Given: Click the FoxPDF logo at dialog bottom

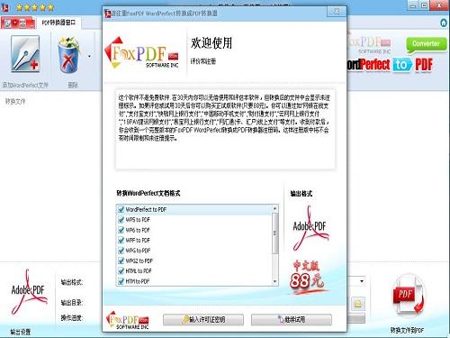Looking at the screenshot, I should click(x=127, y=321).
